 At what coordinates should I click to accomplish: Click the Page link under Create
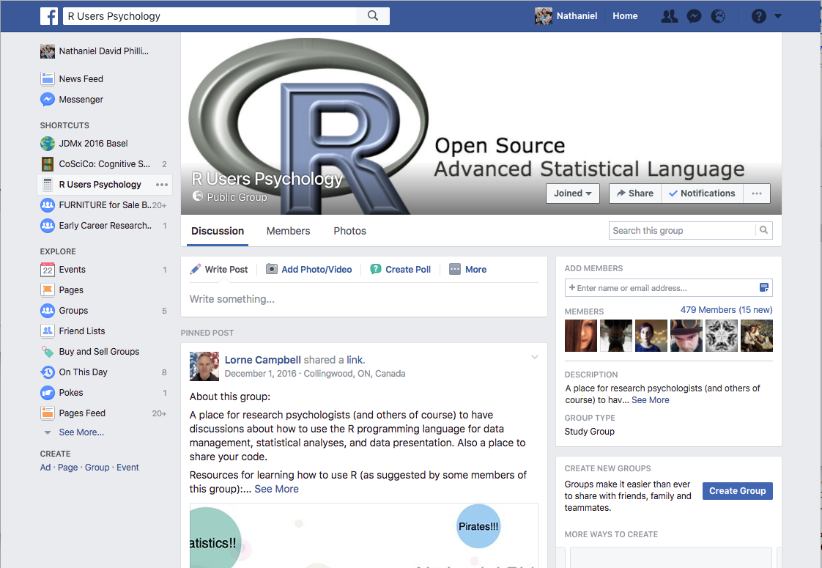67,468
